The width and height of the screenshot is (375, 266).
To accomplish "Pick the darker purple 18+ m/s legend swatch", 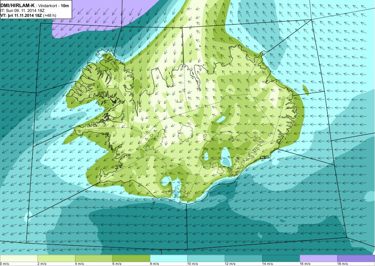I will [356, 259].
